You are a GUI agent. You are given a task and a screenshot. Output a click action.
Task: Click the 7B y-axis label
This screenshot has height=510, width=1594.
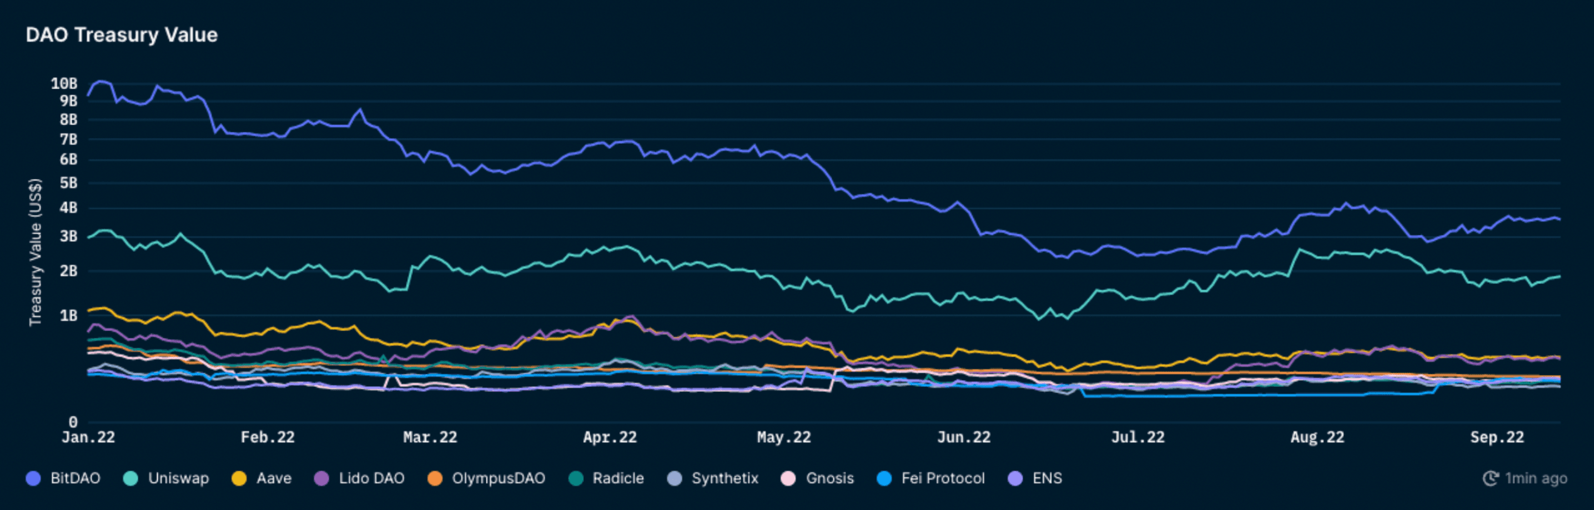(69, 139)
